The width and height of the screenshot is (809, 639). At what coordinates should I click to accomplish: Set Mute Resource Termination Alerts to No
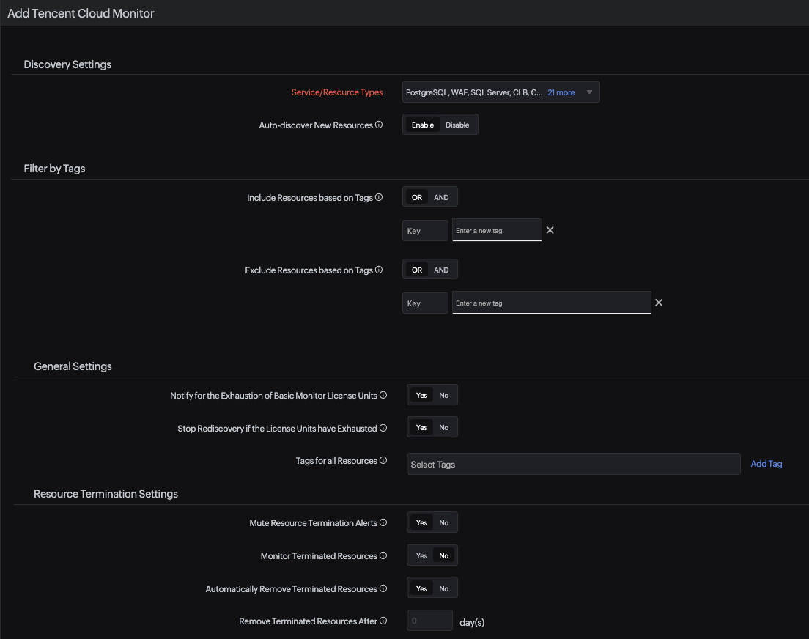point(443,522)
